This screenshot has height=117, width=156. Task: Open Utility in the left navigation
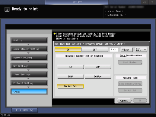pyautogui.click(x=29, y=40)
